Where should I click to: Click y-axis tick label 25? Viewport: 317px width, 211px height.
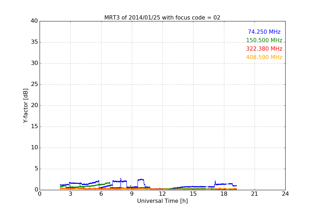34,84
